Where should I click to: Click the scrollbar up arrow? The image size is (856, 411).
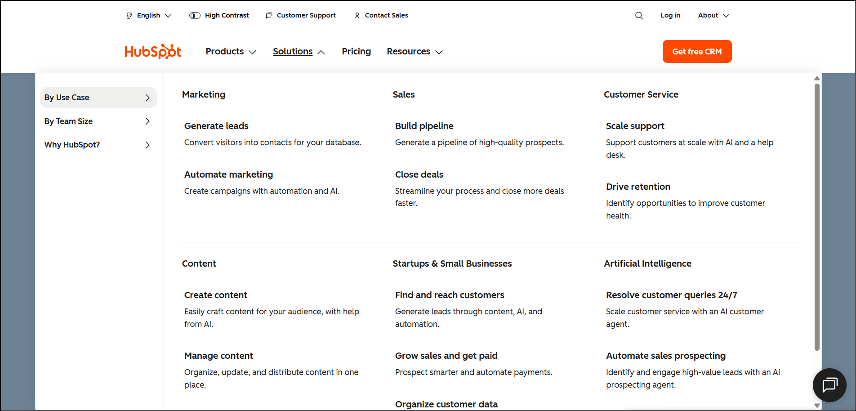[817, 79]
